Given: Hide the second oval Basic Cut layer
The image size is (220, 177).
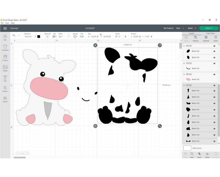Looking at the screenshot, I should coord(214,58).
